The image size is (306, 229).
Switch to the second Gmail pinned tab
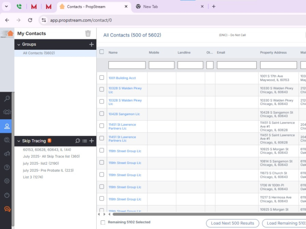coord(48,7)
